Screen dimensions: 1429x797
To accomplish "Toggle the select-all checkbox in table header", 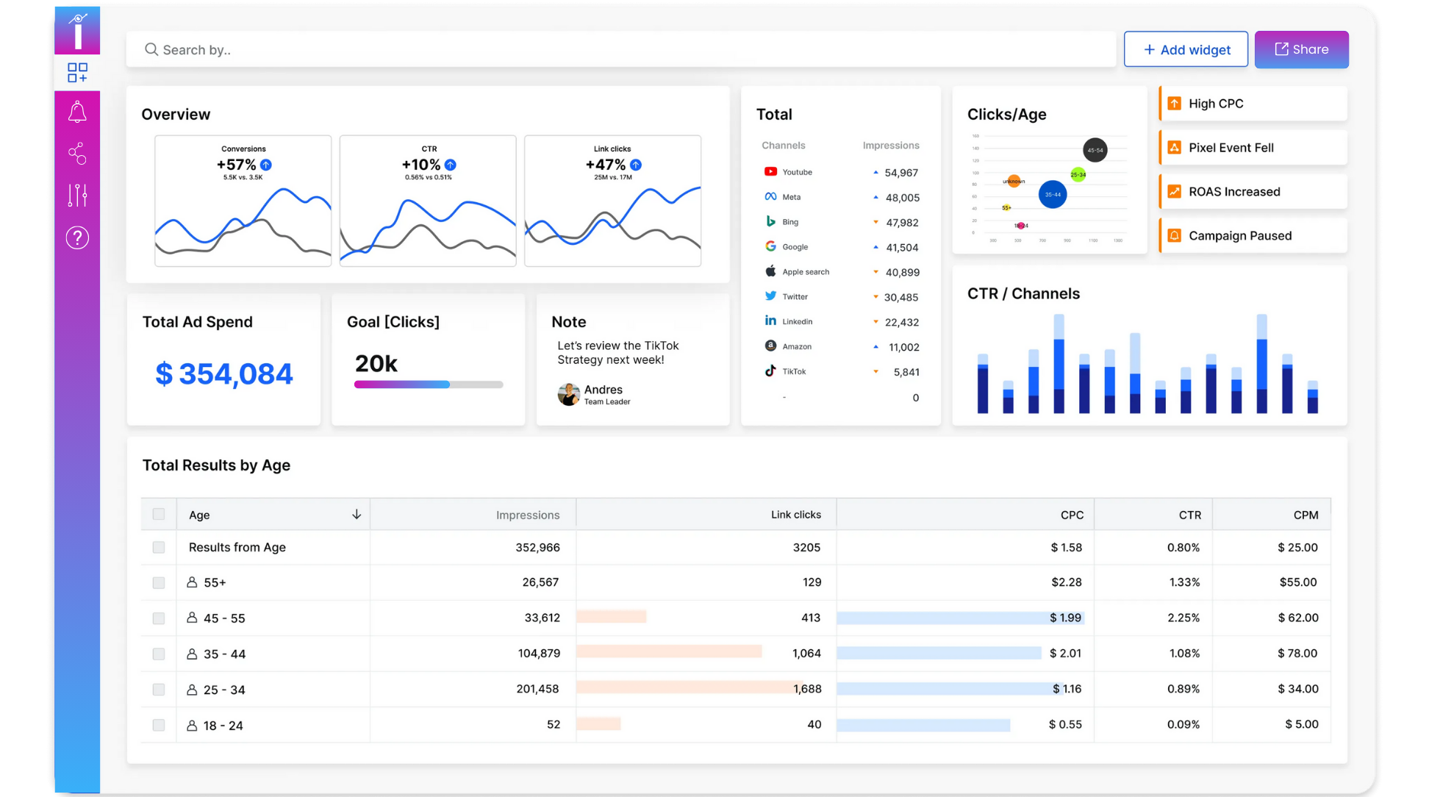I will (159, 515).
